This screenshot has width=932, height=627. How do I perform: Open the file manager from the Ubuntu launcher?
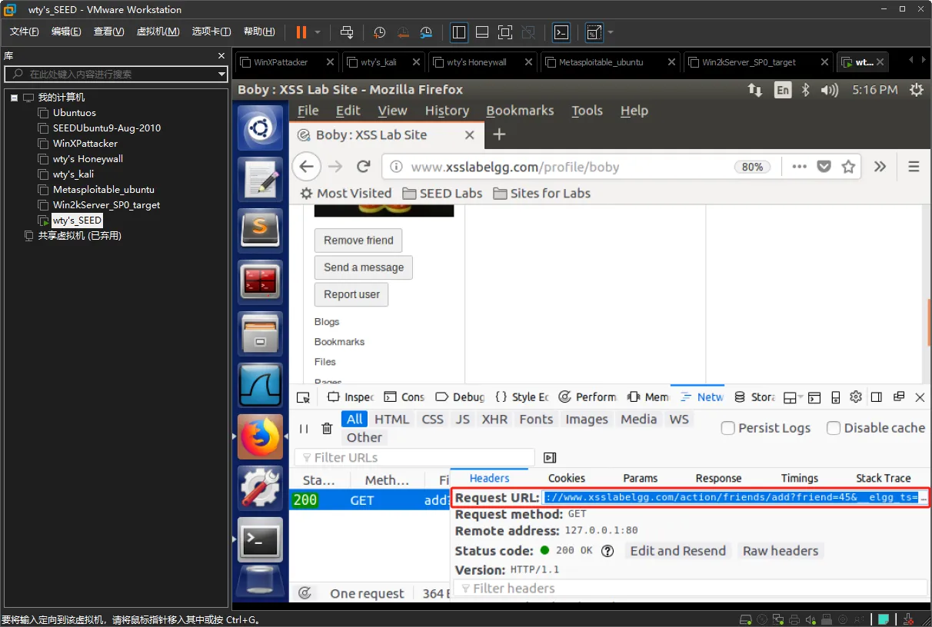tap(261, 333)
